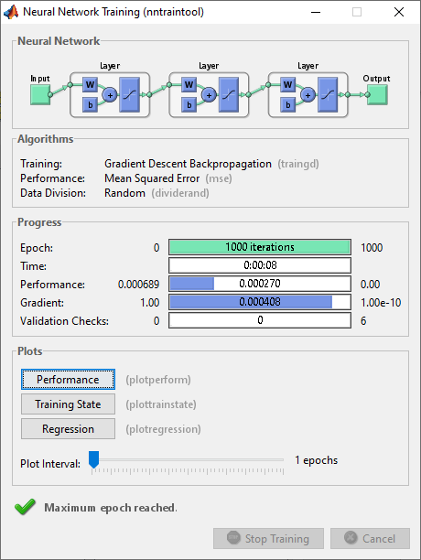421x560 pixels.
Task: Select the second layer's bias b block
Action: tap(189, 105)
